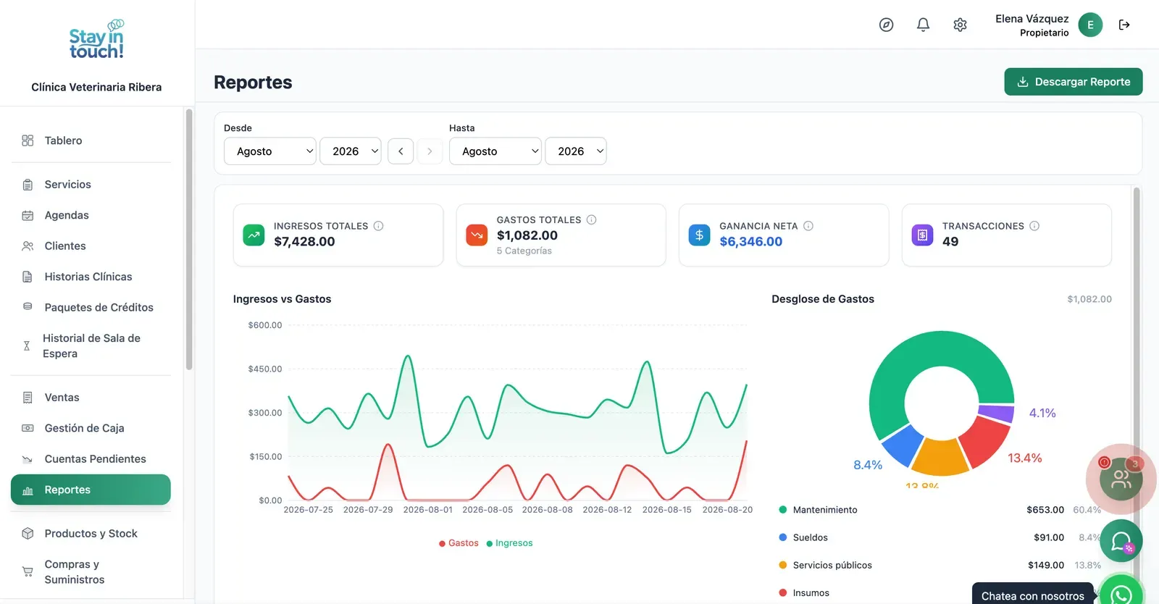Open the settings gear icon
The height and width of the screenshot is (604, 1159).
pyautogui.click(x=960, y=25)
